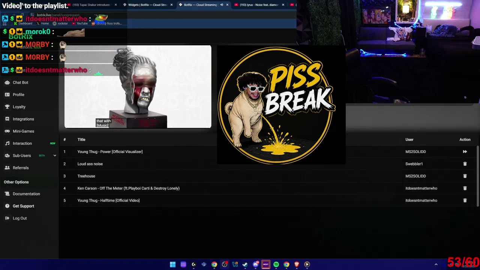Open the Interaction page link
Screen dimensions: 480x270
point(22,143)
